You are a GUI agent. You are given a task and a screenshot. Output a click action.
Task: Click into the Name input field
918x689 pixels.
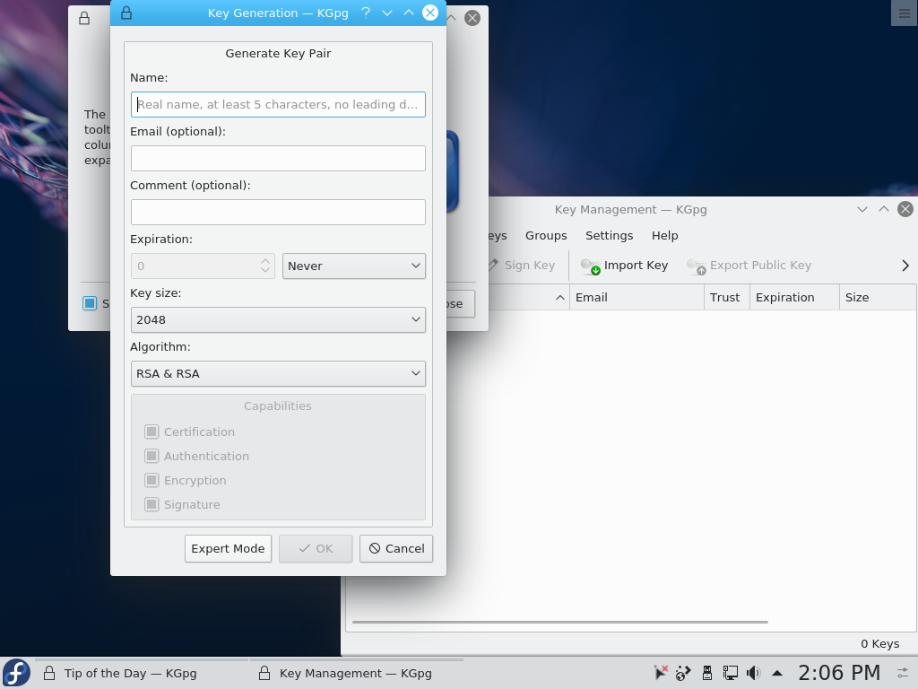click(278, 104)
